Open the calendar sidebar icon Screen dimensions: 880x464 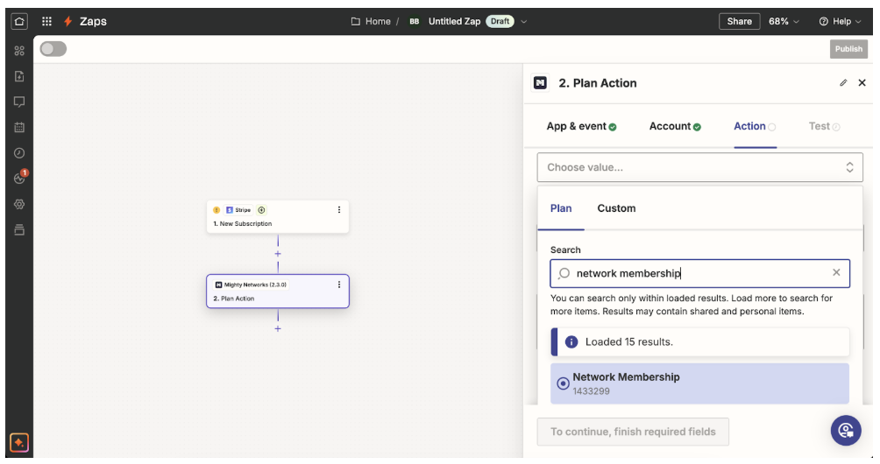tap(19, 127)
